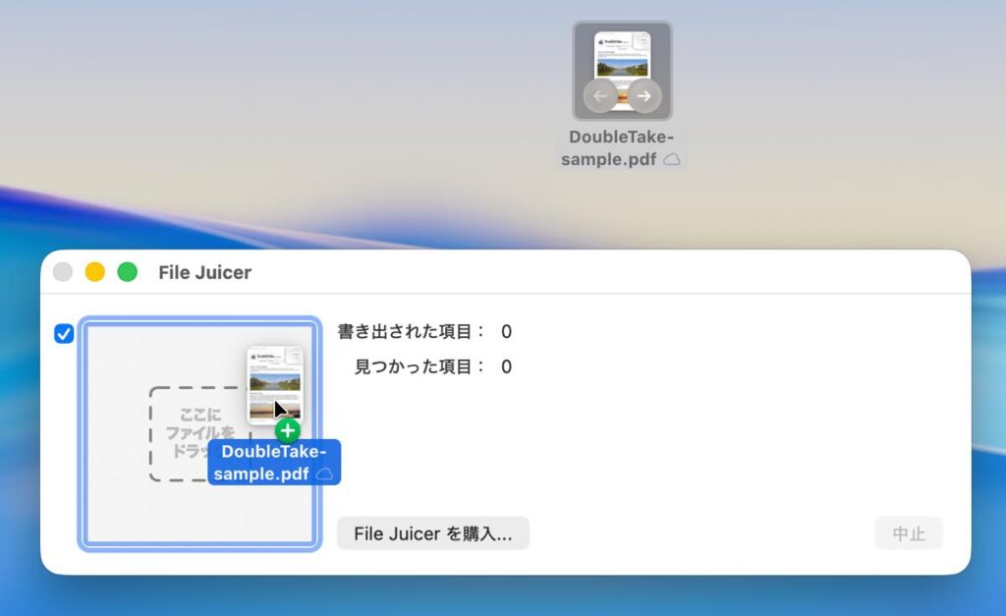Uncheck the checkbox beside the drop zone
Image resolution: width=1006 pixels, height=616 pixels.
pos(64,334)
